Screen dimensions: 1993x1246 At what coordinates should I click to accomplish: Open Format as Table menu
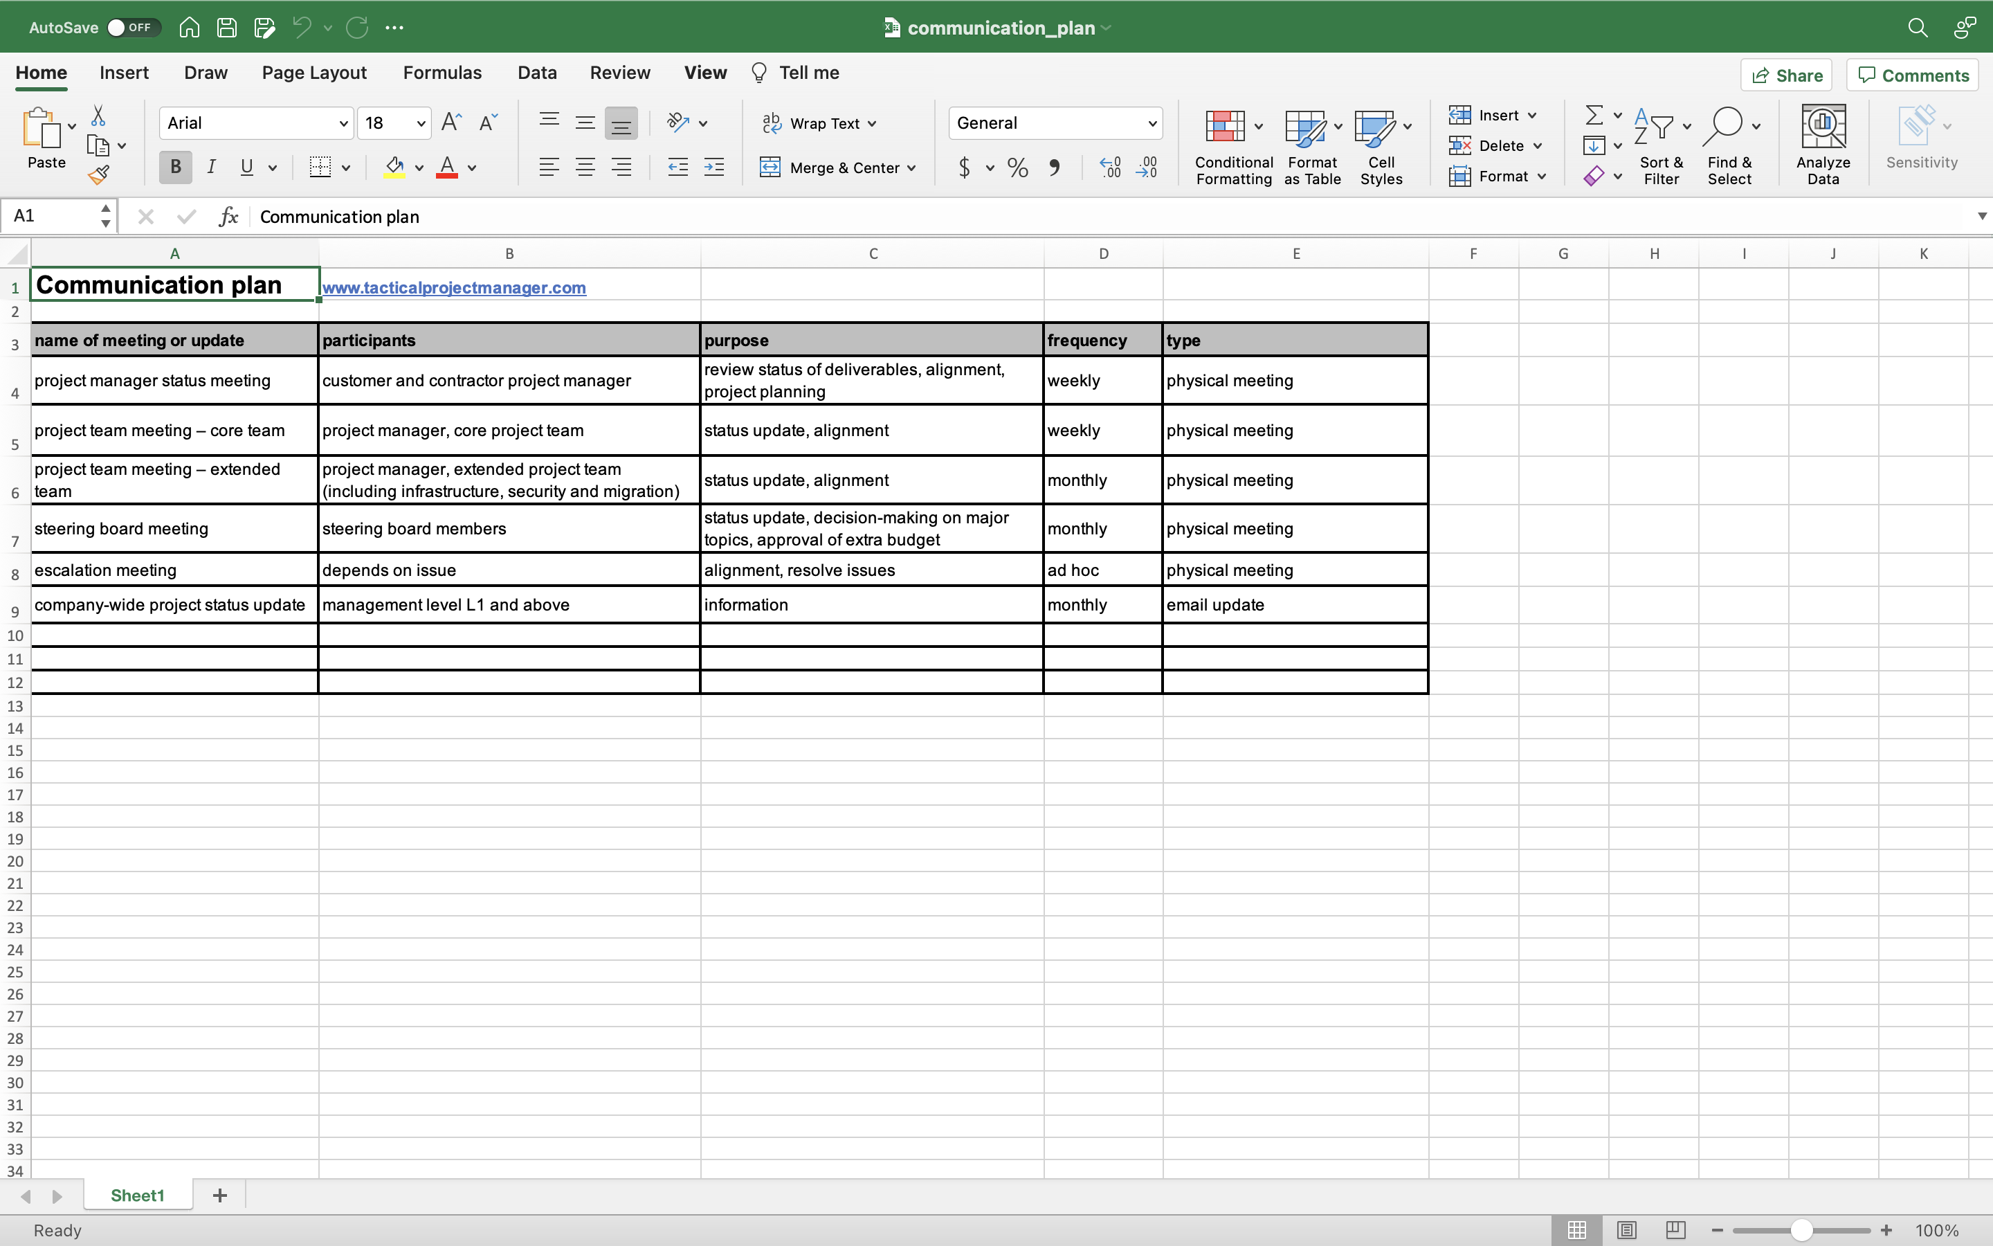(1313, 147)
